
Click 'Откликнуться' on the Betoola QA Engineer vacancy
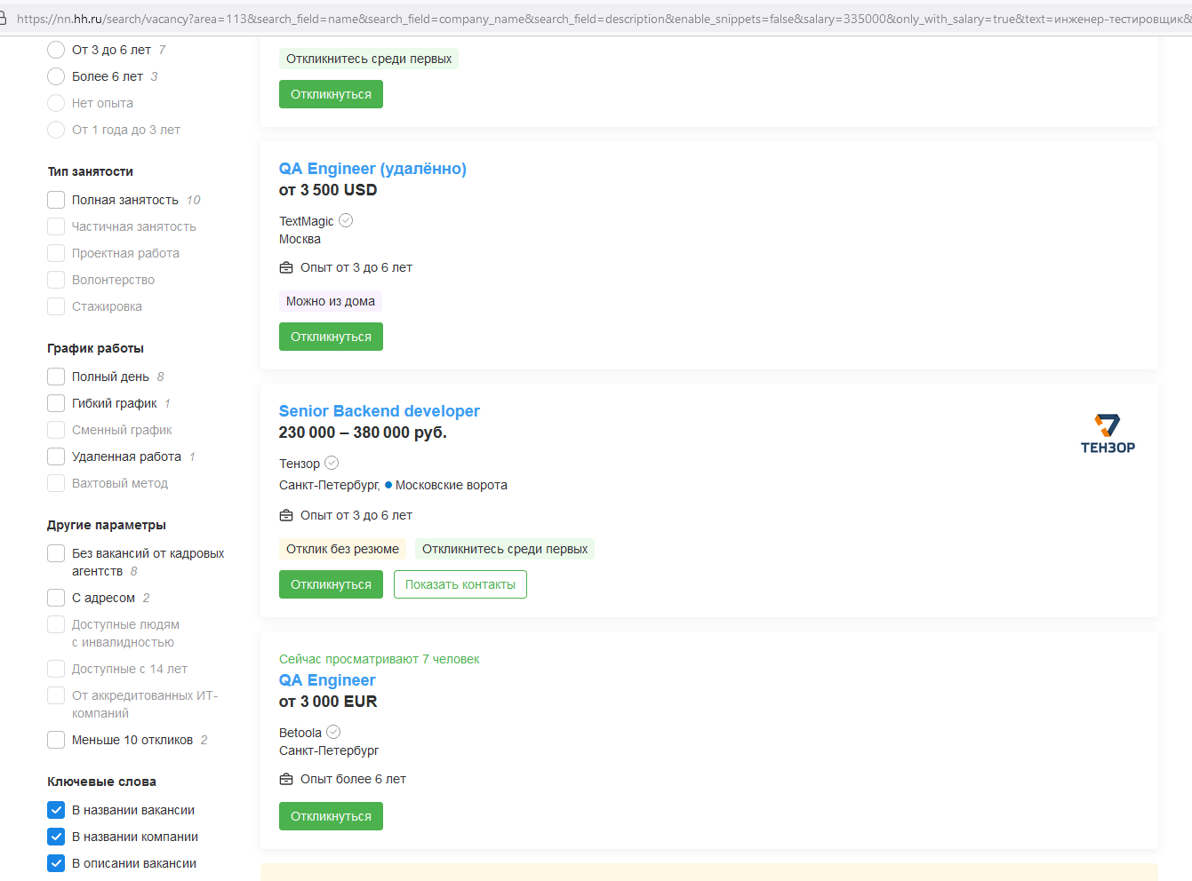pos(331,816)
